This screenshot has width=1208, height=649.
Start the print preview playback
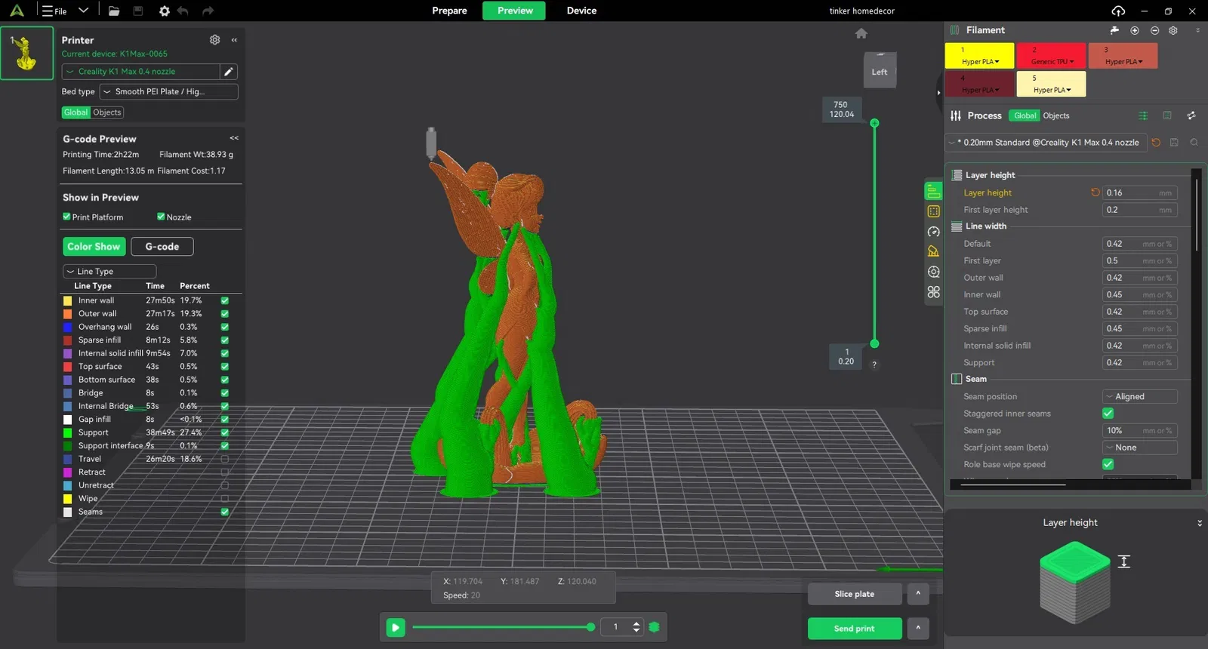396,627
